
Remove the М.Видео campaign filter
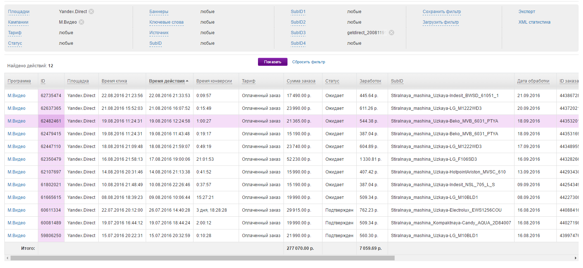pos(82,22)
